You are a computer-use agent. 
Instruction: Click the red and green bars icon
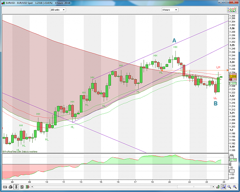pos(28,187)
